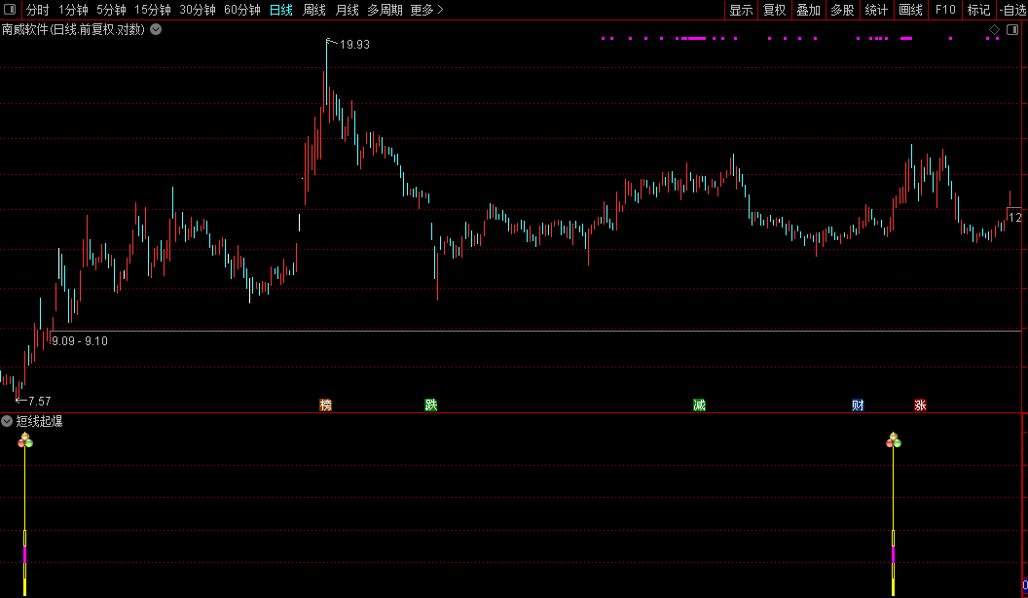Select the 30分钟 period

pos(198,10)
